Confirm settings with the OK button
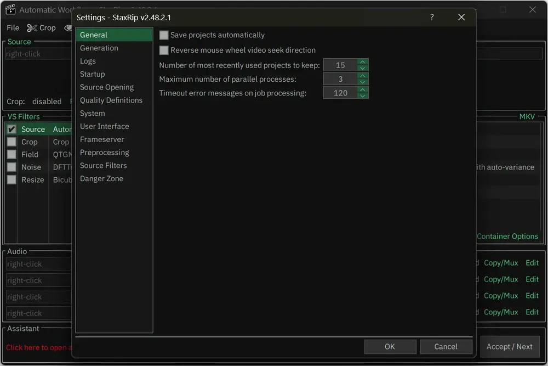 [x=390, y=346]
